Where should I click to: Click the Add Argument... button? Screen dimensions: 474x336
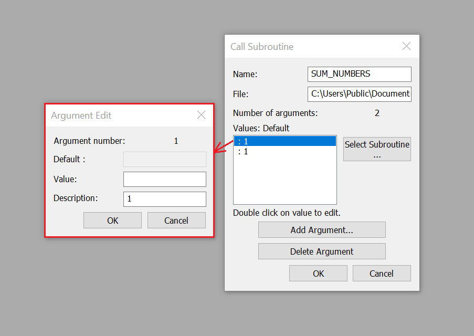pos(322,230)
